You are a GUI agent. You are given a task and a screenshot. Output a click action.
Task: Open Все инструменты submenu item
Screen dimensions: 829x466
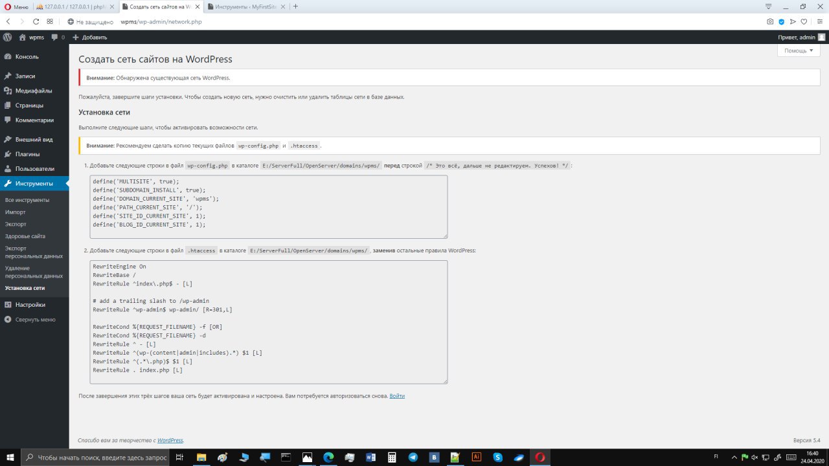27,200
